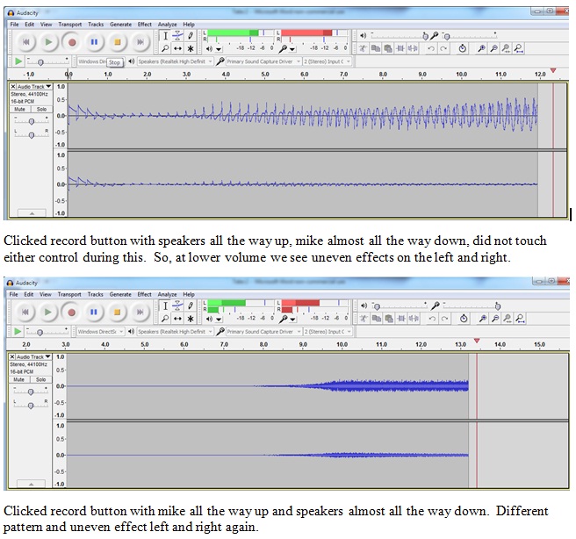576x539 pixels.
Task: Select the Multi-tool asterisk in upper window
Action: click(191, 48)
